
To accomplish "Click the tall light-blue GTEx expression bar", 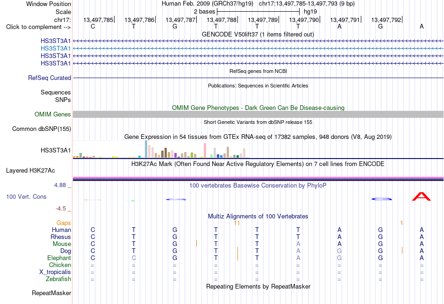I will 146,149.
